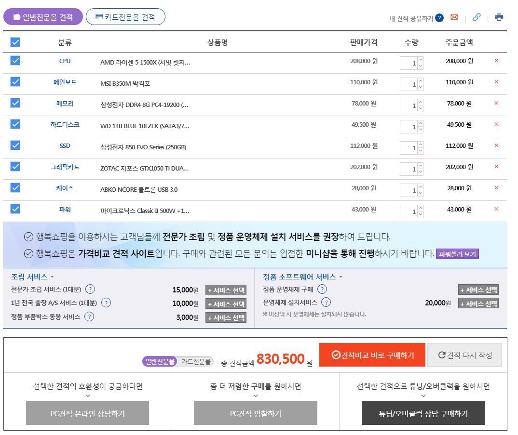Delete the SSD item with red X
Image resolution: width=518 pixels, height=435 pixels.
click(x=496, y=146)
